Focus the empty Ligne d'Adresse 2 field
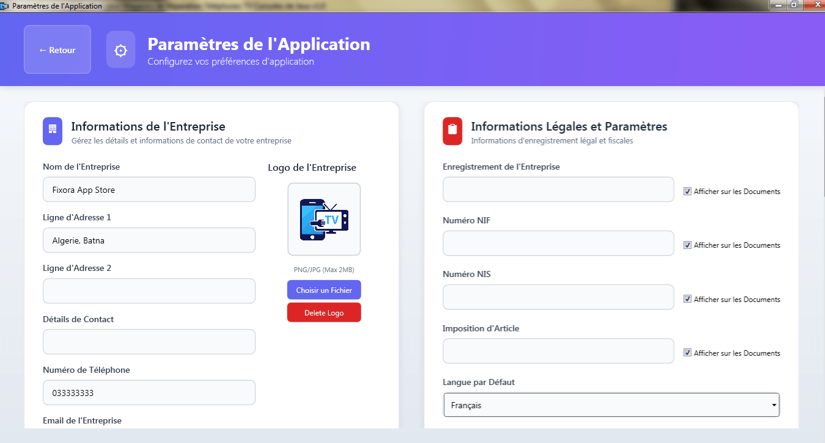Viewport: 825px width, 443px height. (x=149, y=290)
